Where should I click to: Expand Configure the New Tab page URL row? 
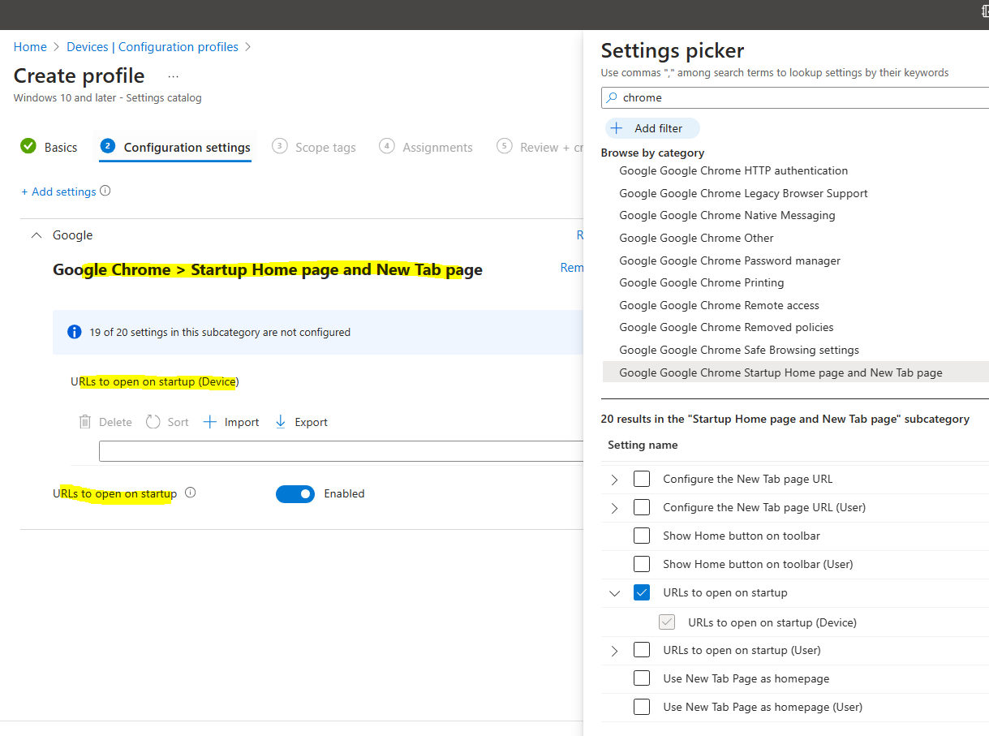click(x=614, y=480)
